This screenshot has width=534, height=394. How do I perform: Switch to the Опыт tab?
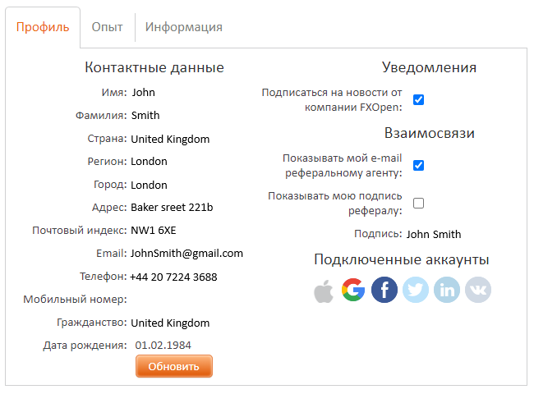click(108, 27)
